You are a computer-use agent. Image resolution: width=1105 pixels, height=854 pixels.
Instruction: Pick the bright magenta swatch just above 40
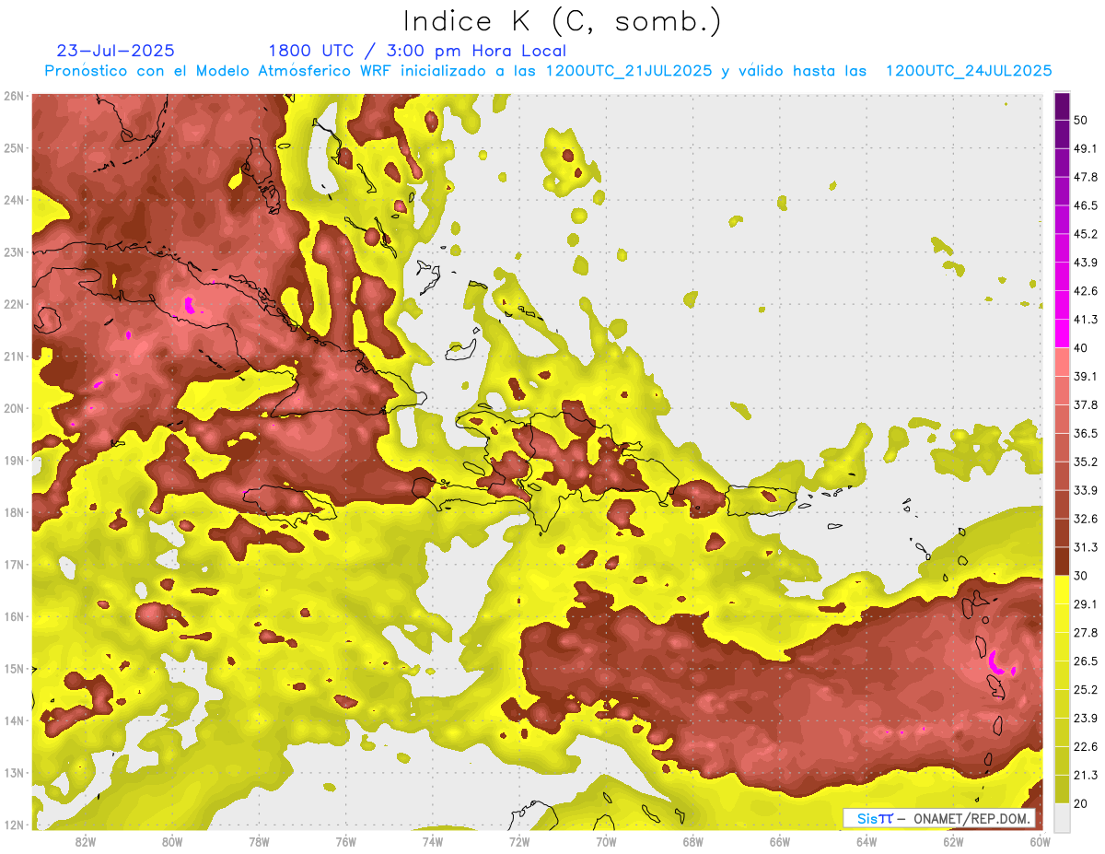(x=1062, y=333)
